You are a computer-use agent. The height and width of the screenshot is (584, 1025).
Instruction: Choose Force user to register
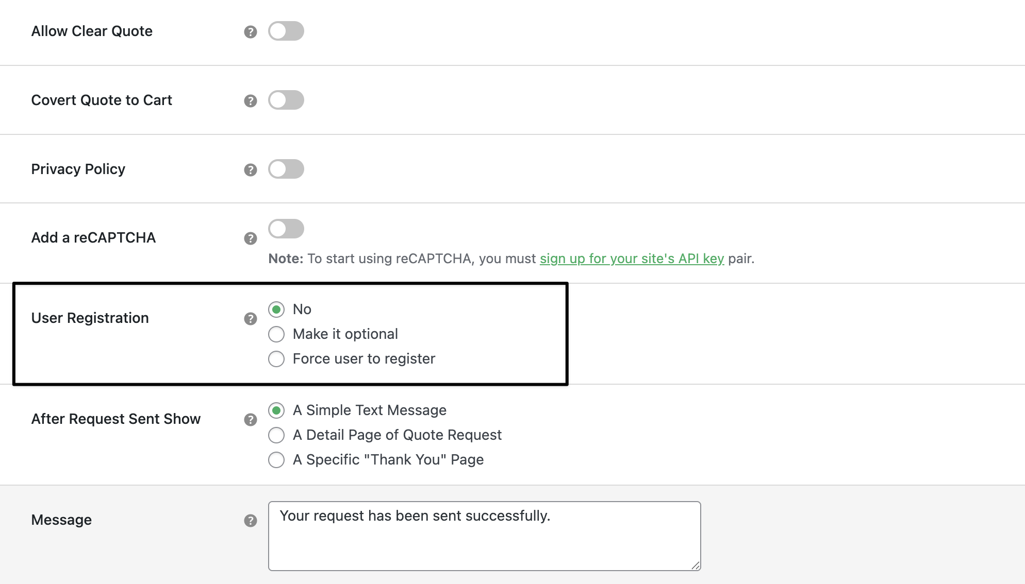(x=276, y=359)
